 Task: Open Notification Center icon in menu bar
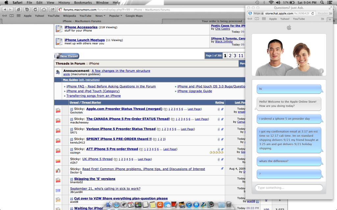click(330, 3)
